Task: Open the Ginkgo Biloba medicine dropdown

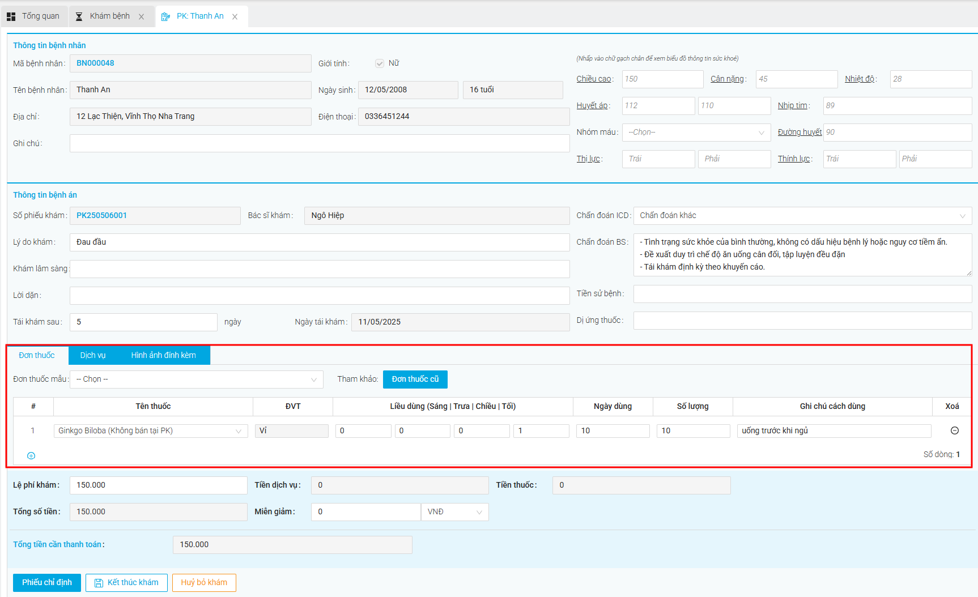Action: tap(151, 430)
